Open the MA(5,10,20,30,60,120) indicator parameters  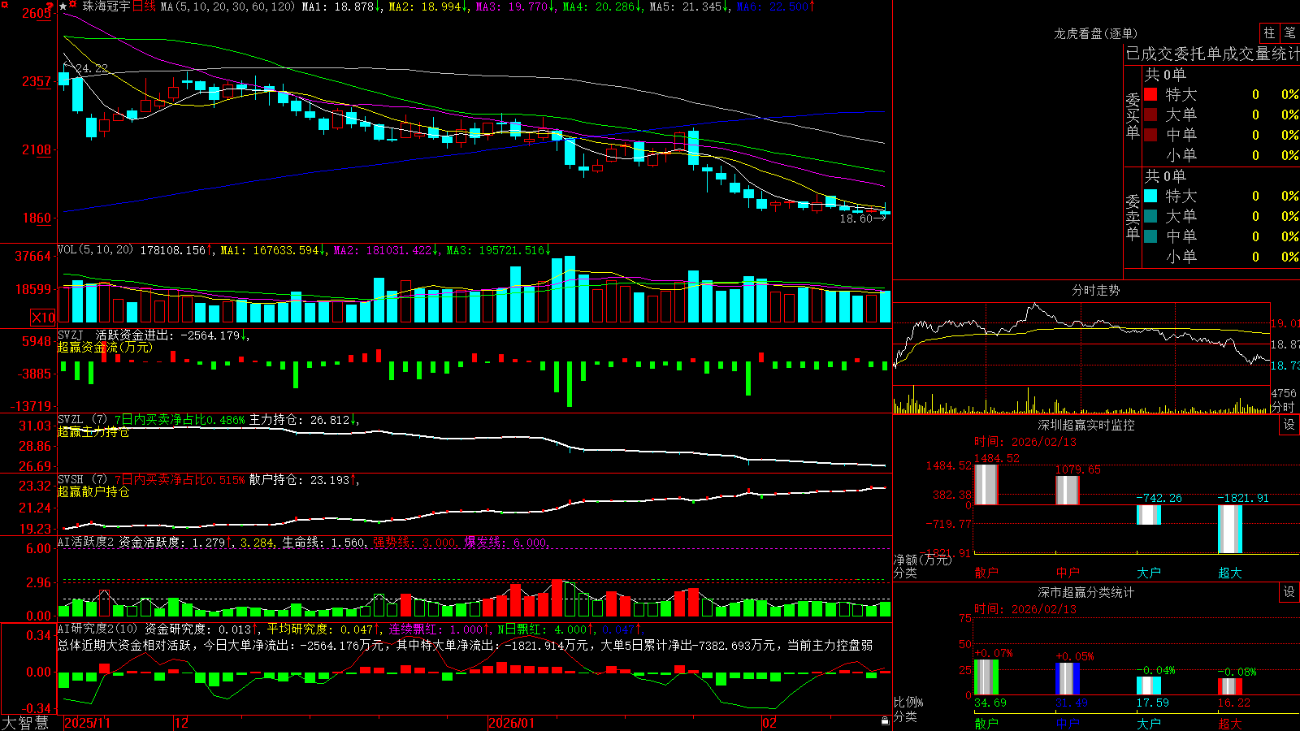click(x=227, y=6)
